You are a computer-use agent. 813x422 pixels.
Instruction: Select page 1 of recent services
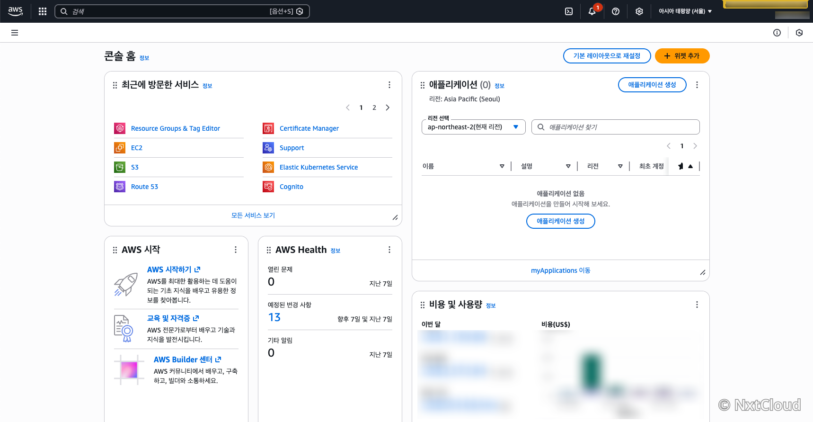click(x=361, y=108)
